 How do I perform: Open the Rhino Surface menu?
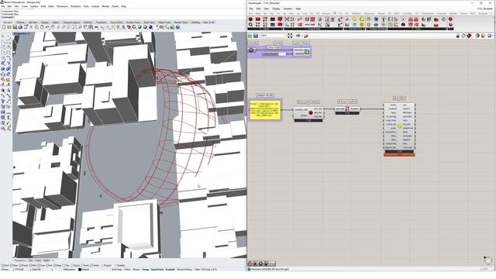(34, 6)
